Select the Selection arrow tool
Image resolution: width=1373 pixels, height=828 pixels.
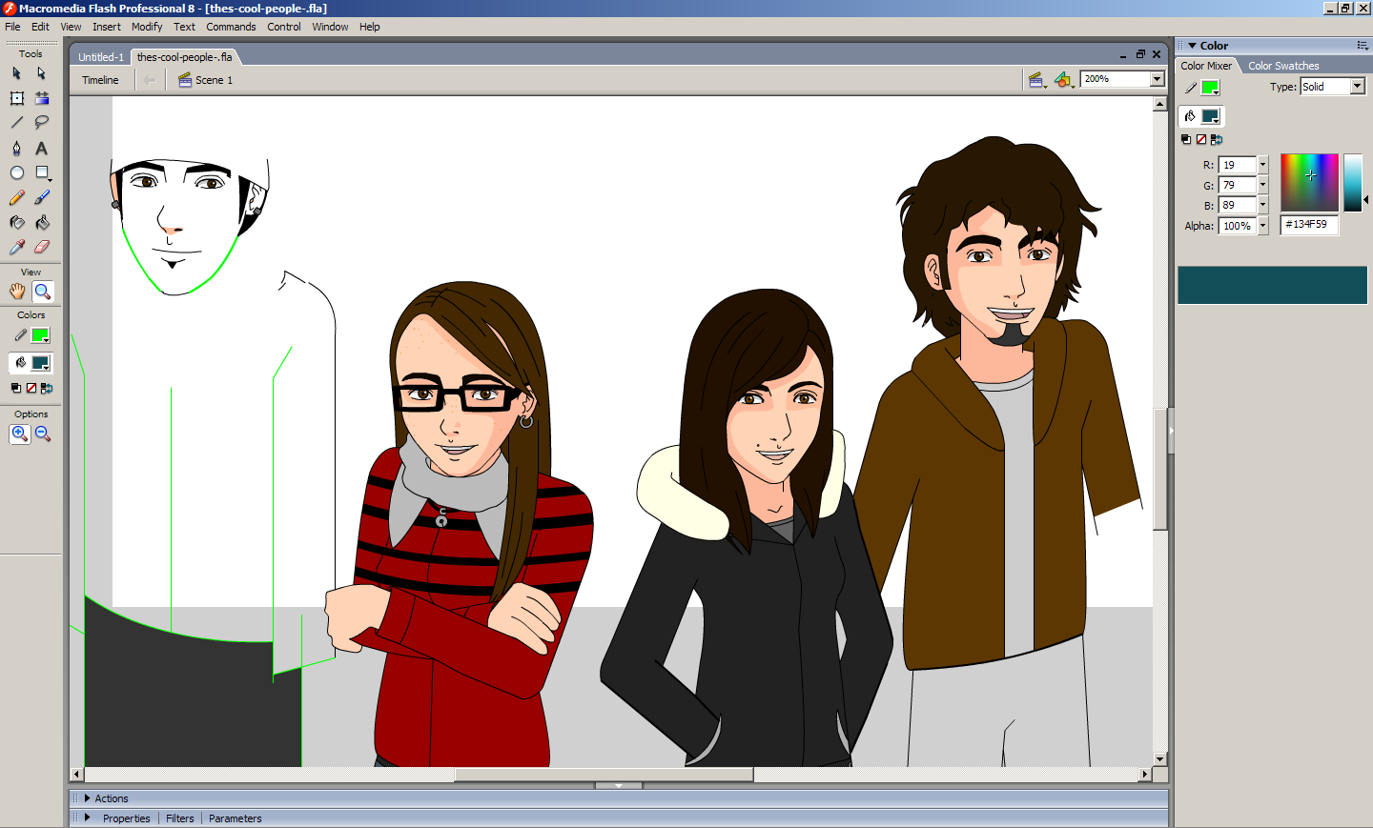[16, 73]
